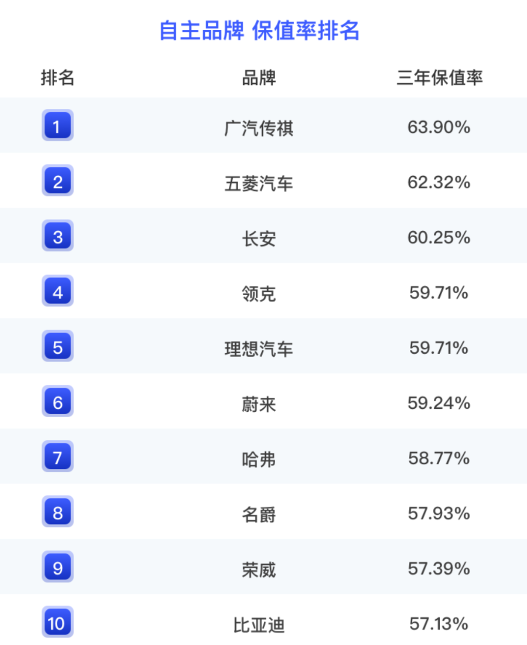Select the 五菱汽车 brand name
Image resolution: width=527 pixels, height=645 pixels.
(x=259, y=183)
